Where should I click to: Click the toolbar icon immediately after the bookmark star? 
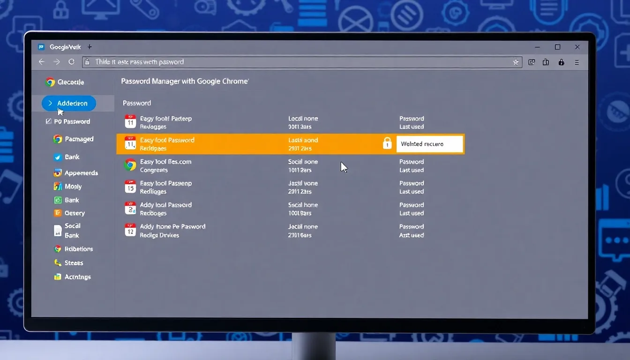532,62
